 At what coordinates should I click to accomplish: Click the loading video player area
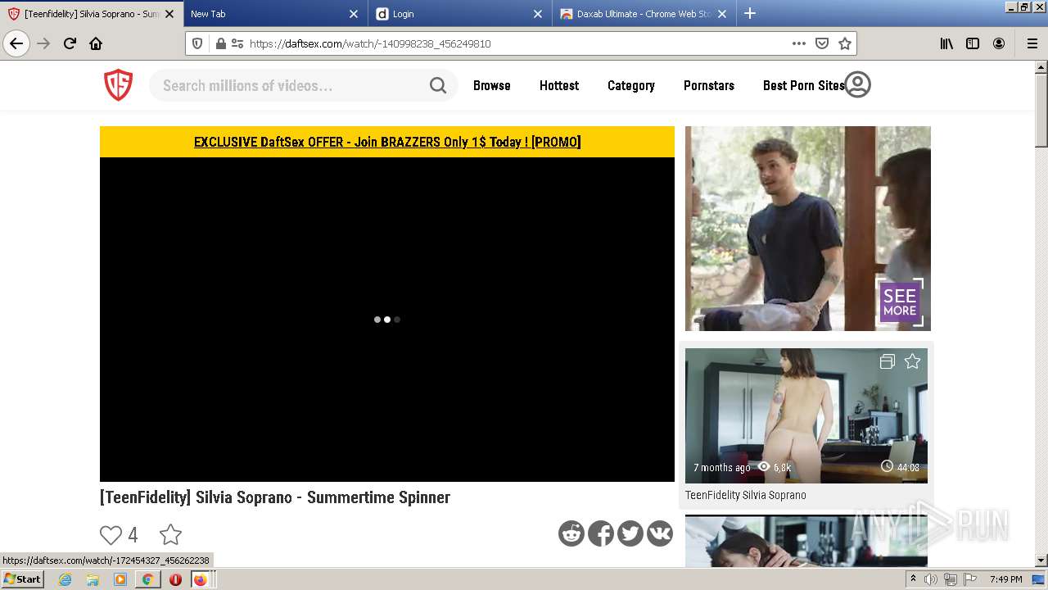click(387, 320)
